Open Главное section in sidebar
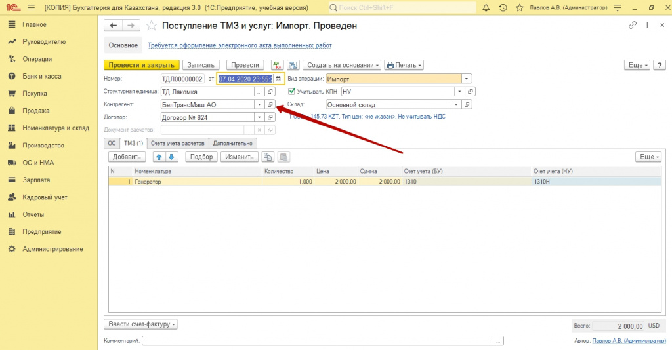The image size is (672, 350). pos(34,24)
